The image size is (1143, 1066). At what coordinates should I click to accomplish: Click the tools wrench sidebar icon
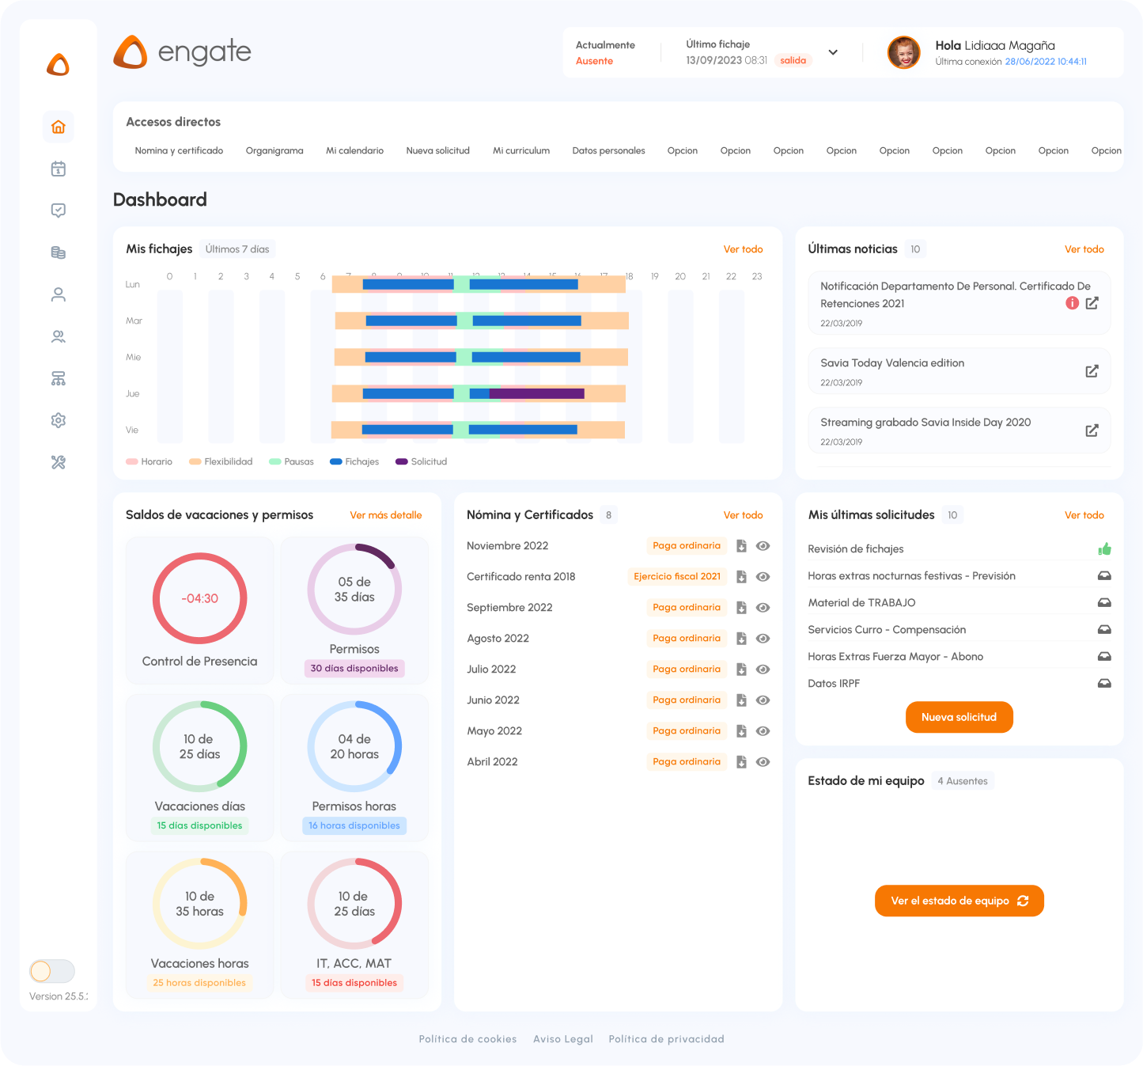coord(58,462)
